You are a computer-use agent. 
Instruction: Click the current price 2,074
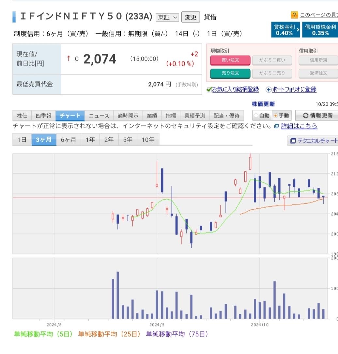pyautogui.click(x=100, y=59)
